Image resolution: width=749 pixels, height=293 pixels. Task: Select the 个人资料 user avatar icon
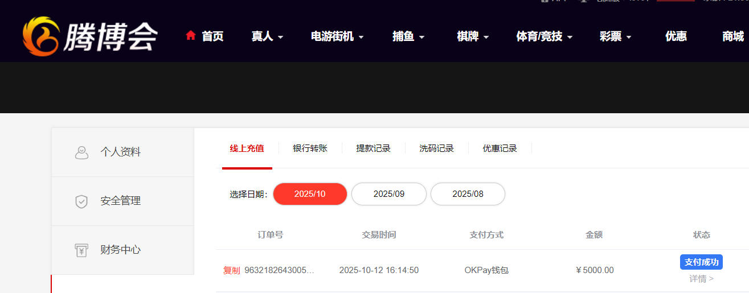[81, 152]
